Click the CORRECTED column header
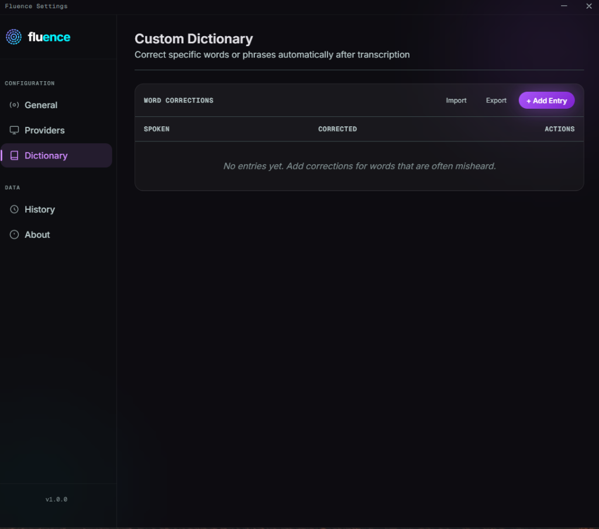This screenshot has height=529, width=599. [338, 129]
